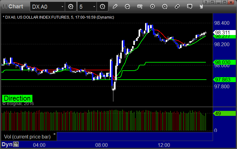Select the pencil drawing tool

coord(115,7)
